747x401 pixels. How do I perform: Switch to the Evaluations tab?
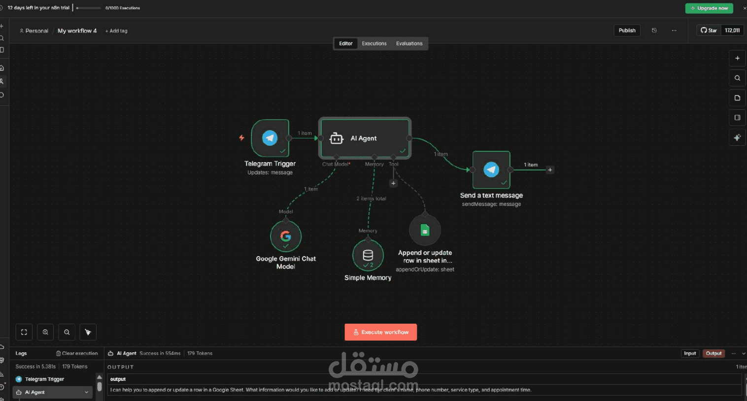(409, 43)
